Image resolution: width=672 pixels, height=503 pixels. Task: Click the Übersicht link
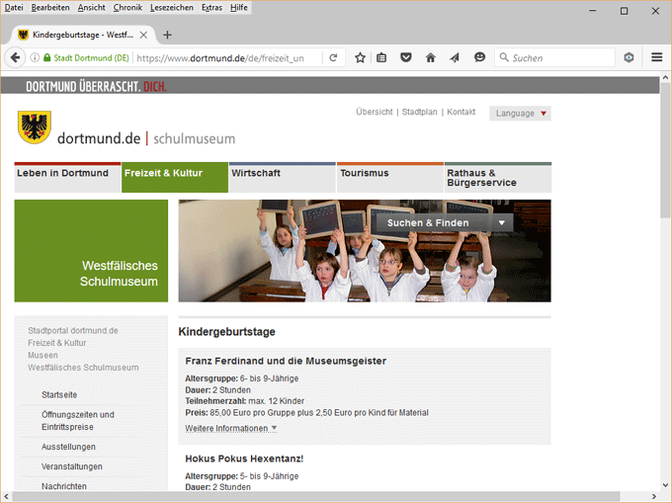click(x=375, y=112)
